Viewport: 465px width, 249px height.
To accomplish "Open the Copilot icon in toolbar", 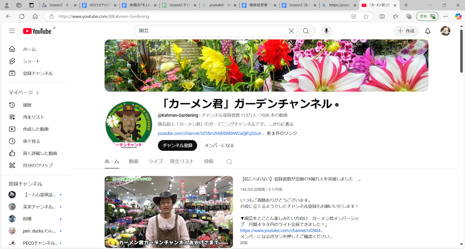I will pyautogui.click(x=458, y=17).
